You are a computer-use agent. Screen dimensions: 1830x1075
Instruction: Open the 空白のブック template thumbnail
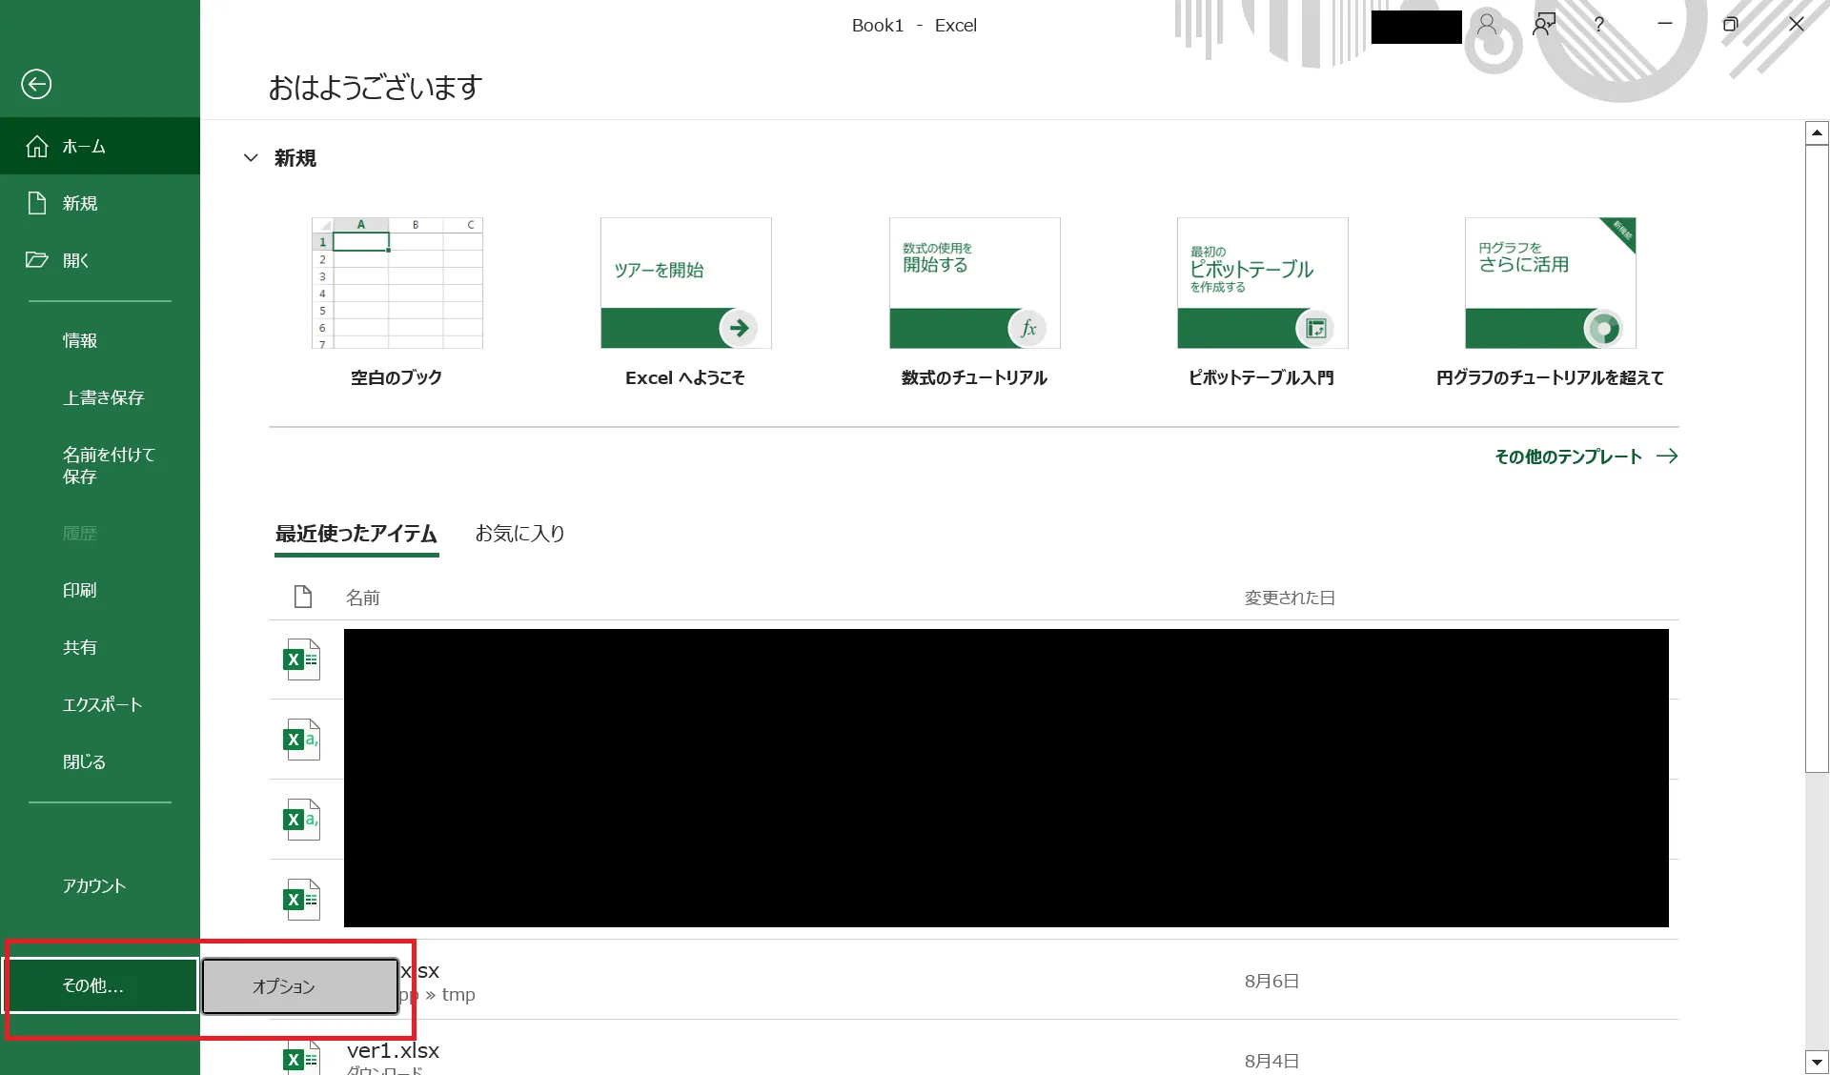[x=396, y=283]
